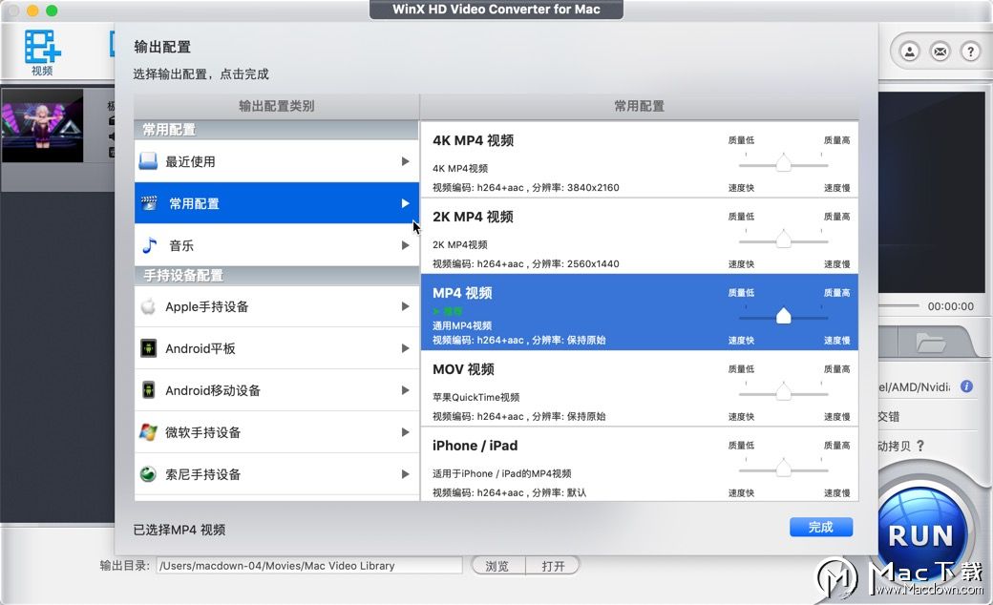993x605 pixels.
Task: Adjust the 4K MP4 quality slider
Action: [x=783, y=162]
